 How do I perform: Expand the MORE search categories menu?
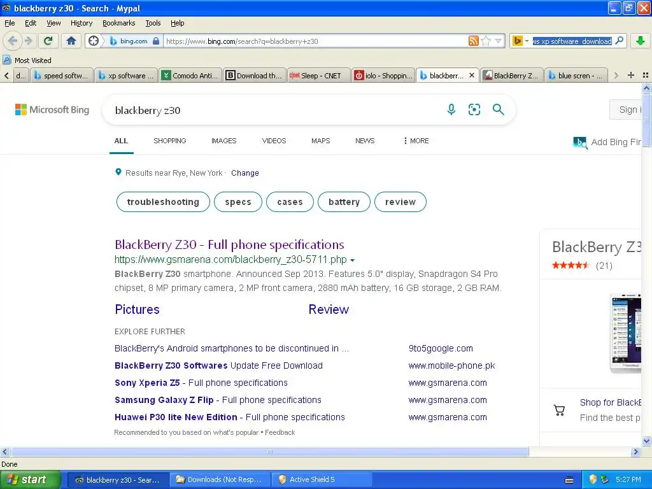click(x=416, y=141)
